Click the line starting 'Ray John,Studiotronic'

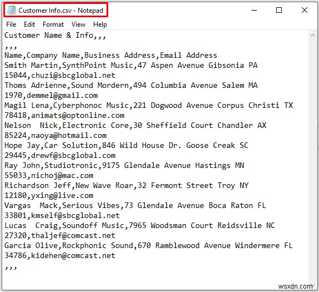tap(124, 165)
